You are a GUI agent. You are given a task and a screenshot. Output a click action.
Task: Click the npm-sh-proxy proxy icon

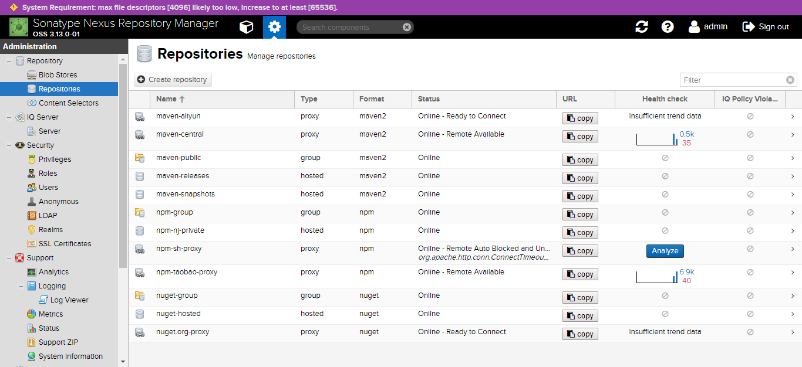pos(140,249)
